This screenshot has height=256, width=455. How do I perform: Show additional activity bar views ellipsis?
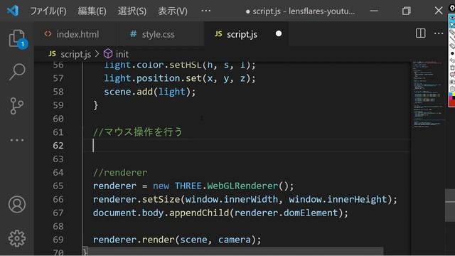pos(17,140)
